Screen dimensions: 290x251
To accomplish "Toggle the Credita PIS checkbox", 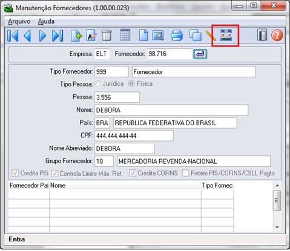I will [15, 173].
